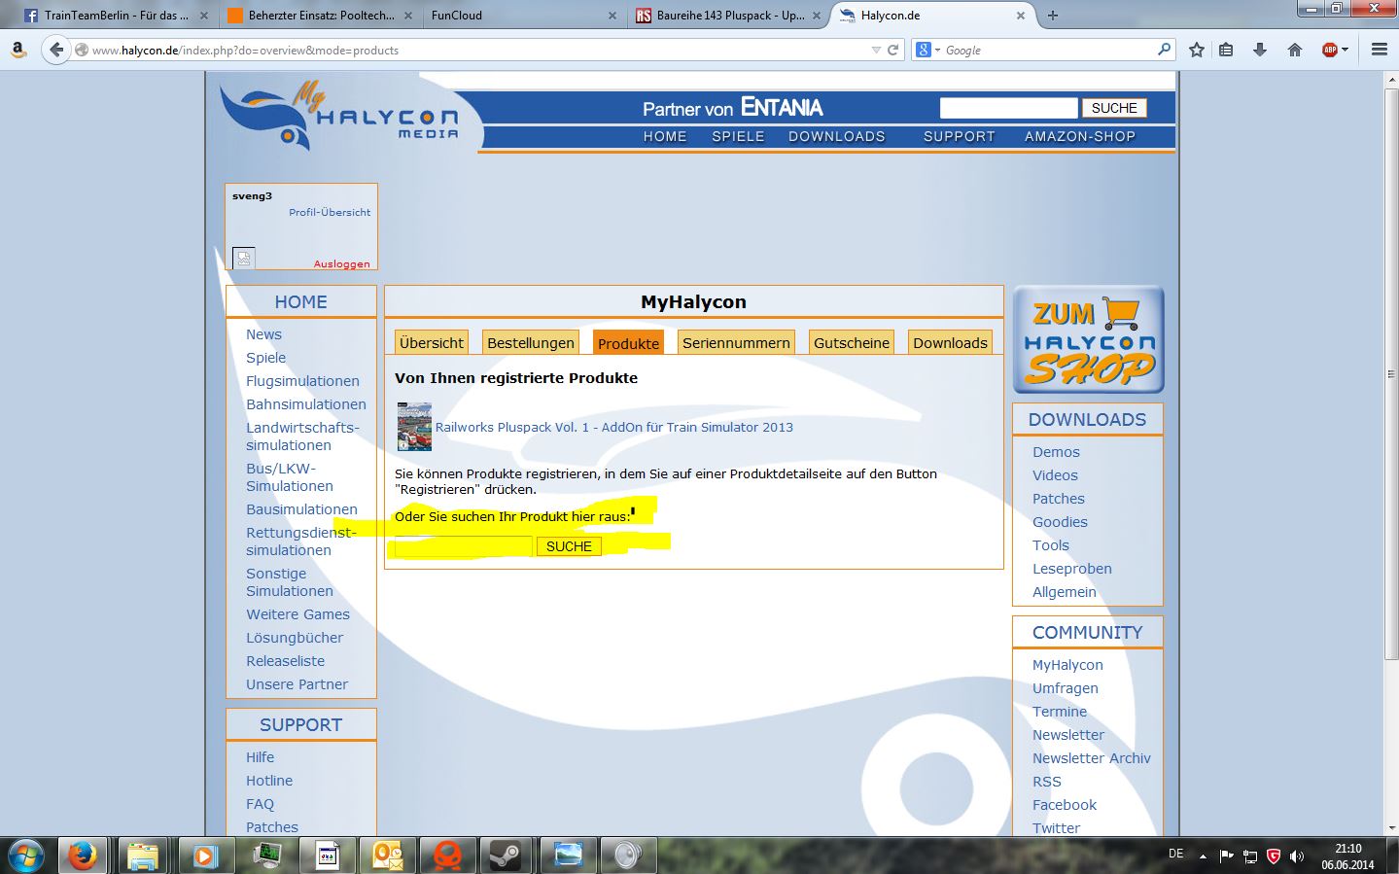Switch to the Baureihe 143 Pluspack tab
This screenshot has height=874, width=1399.
click(x=727, y=16)
